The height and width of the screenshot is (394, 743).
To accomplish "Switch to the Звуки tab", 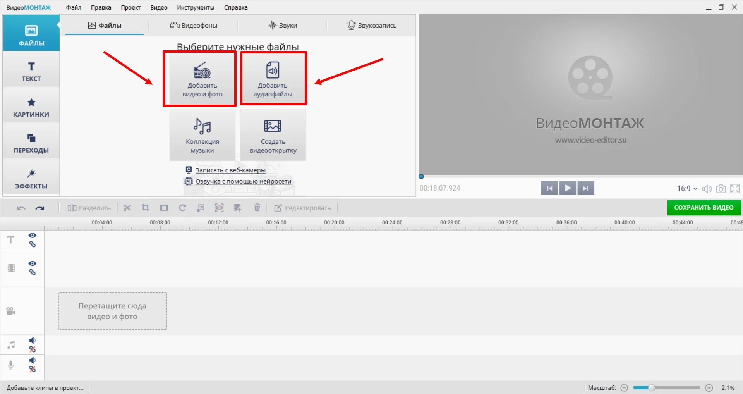I will point(283,25).
